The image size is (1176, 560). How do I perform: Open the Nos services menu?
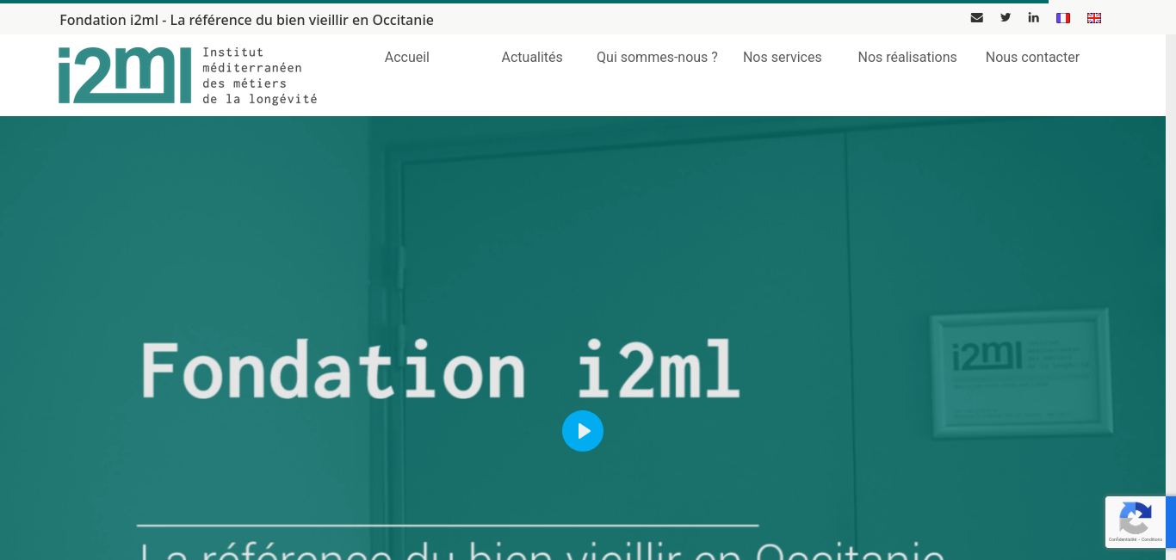click(783, 57)
